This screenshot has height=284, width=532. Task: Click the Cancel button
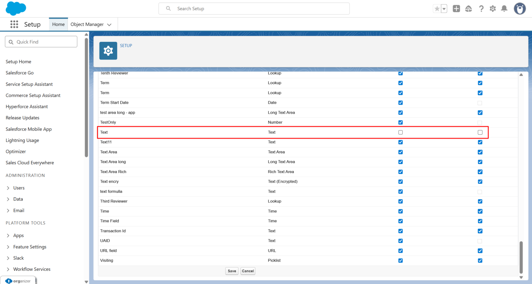248,271
